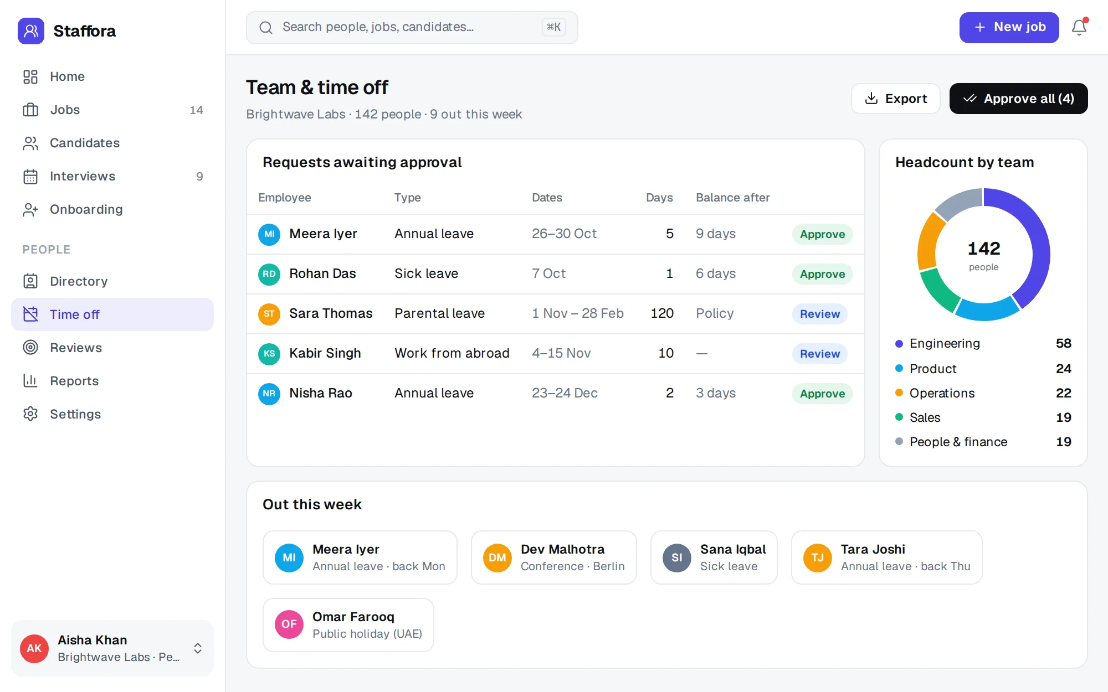Open notifications bell
Screen dimensions: 1108x692
[1079, 28]
